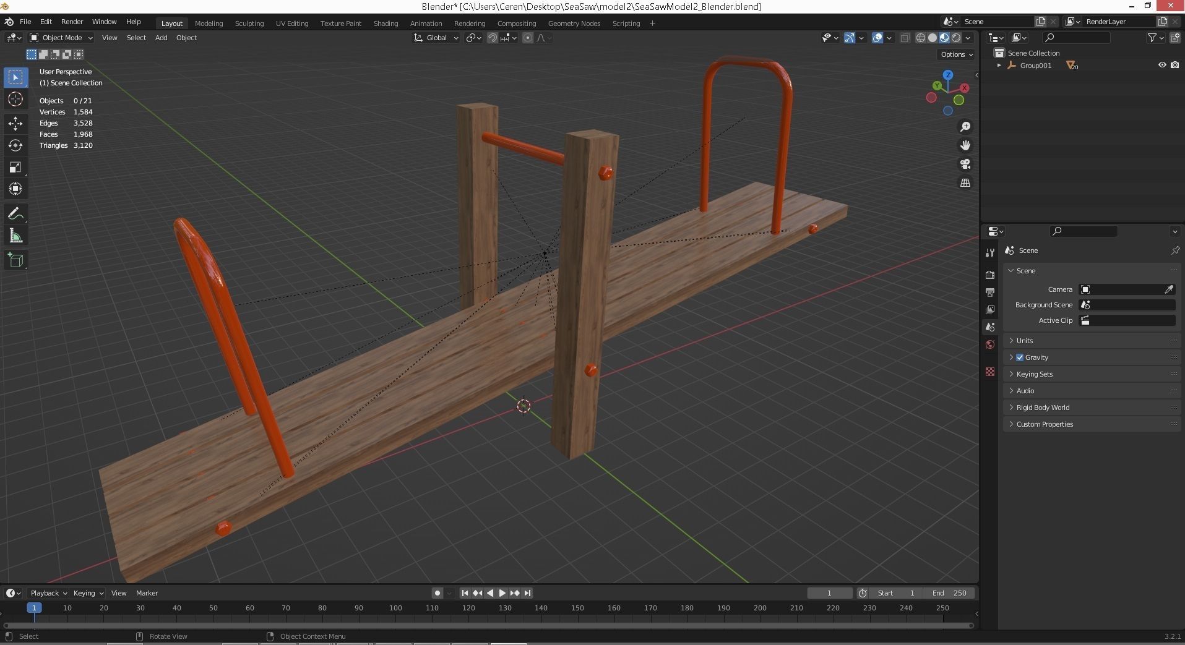Add a new workspace with plus
Viewport: 1185px width, 645px height.
pyautogui.click(x=652, y=23)
